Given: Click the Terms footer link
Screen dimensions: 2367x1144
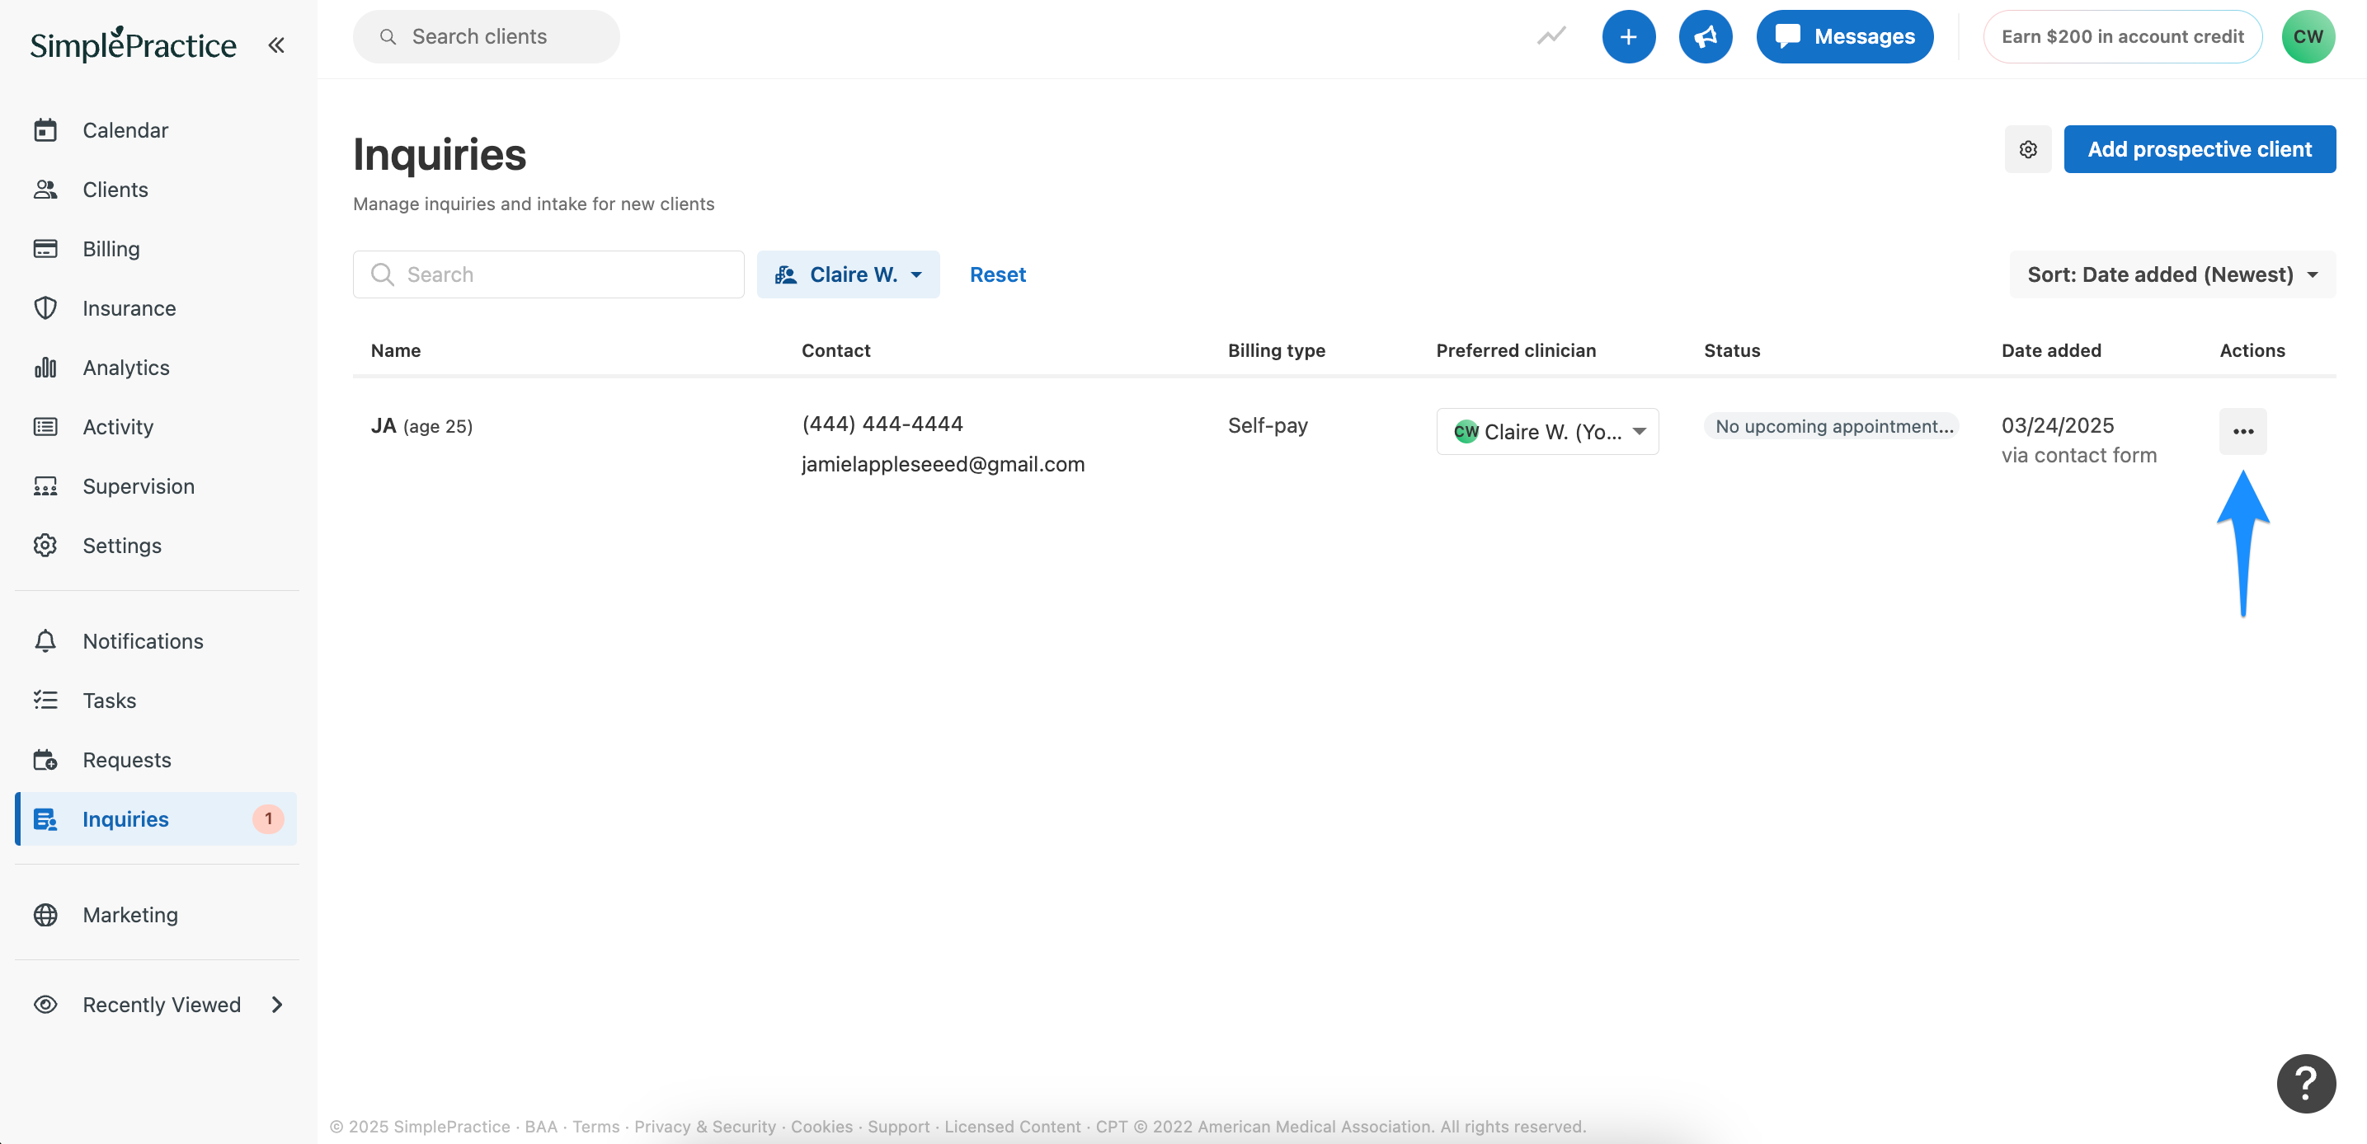Looking at the screenshot, I should 595,1127.
